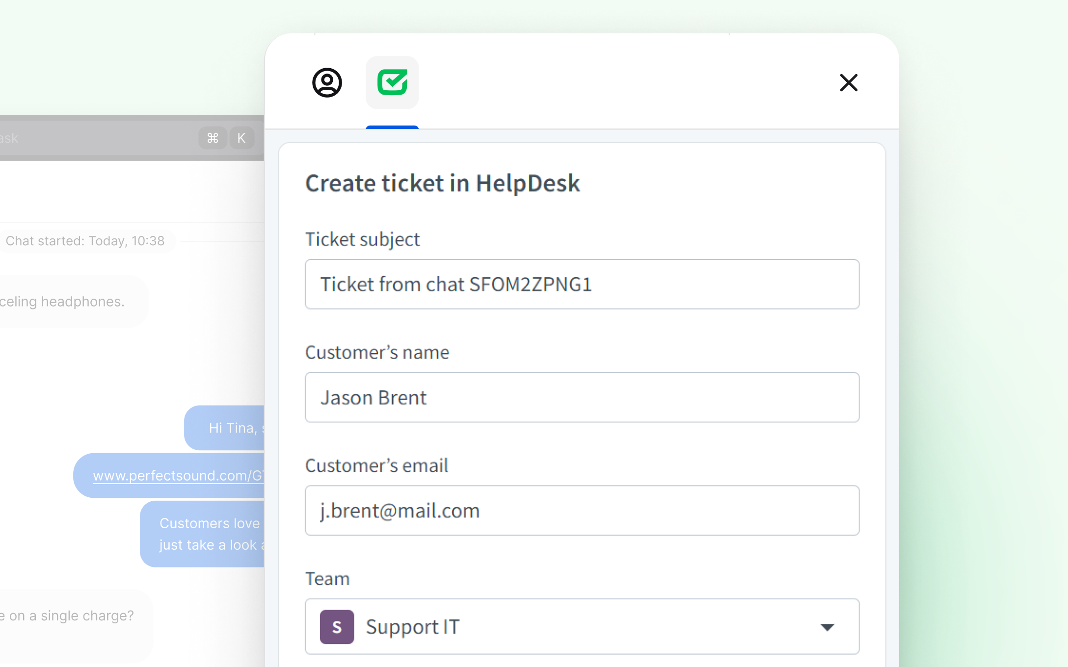1068x667 pixels.
Task: Enable the HelpDesk integration toggle
Action: point(391,82)
